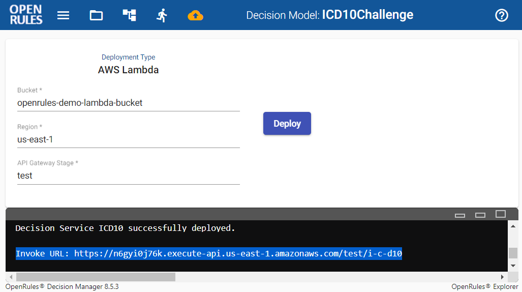Shrink console with smallest panel size icon

tap(460, 215)
